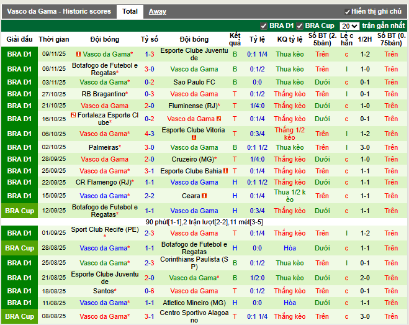Click red card icon under Esporte Clube Vitoria
409x325 pixels.
click(x=194, y=137)
